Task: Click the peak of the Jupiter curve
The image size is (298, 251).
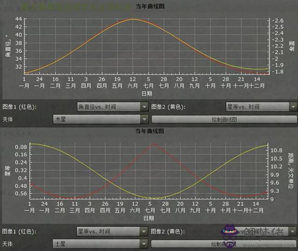Action: click(133, 19)
